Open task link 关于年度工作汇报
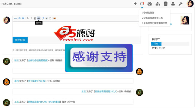 (37, 81)
